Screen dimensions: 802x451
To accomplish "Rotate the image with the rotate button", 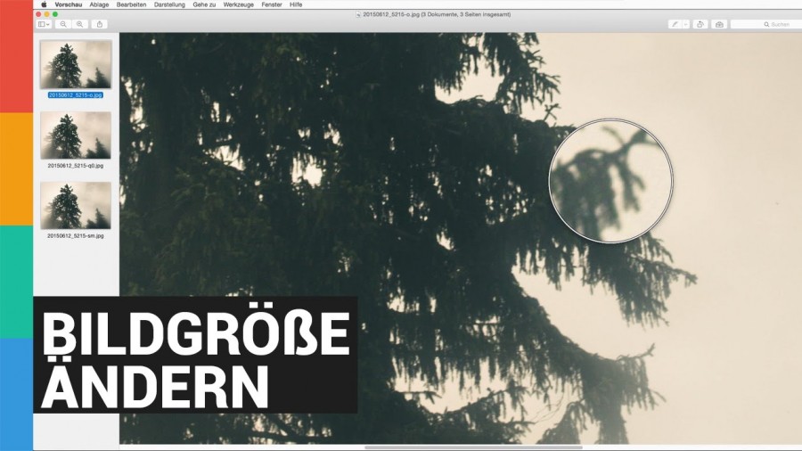I will click(x=700, y=24).
